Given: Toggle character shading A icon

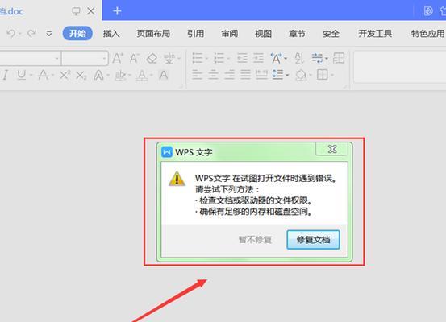Looking at the screenshot, I should pyautogui.click(x=164, y=75).
